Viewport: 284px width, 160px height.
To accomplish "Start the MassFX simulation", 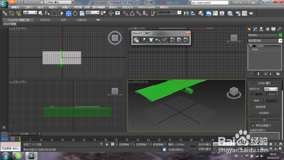I will (x=179, y=40).
